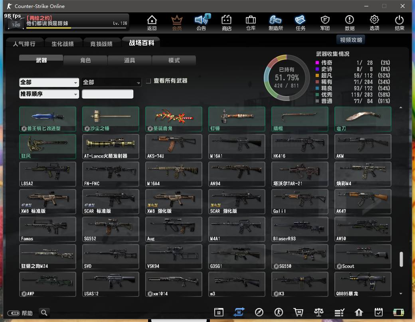The width and height of the screenshot is (415, 322).
Task: Select the USAS12 weapon card
Action: [111, 284]
